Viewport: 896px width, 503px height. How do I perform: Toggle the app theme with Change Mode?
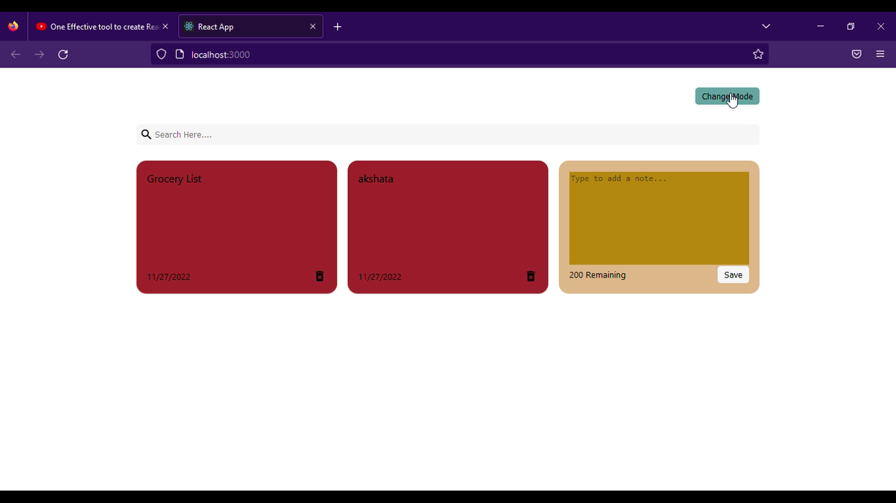[727, 96]
